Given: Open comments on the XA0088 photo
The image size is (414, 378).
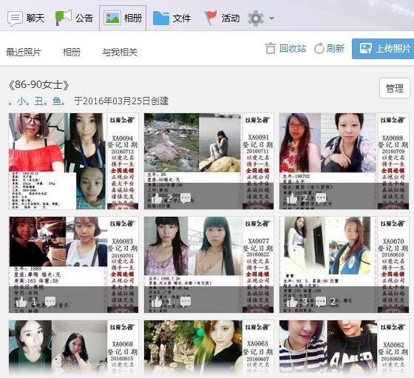Looking at the screenshot, I should click(x=321, y=198).
